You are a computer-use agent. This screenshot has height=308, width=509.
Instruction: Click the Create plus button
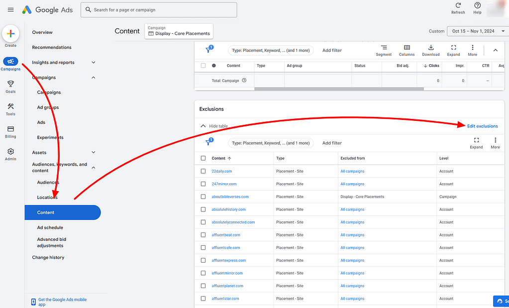[10, 34]
